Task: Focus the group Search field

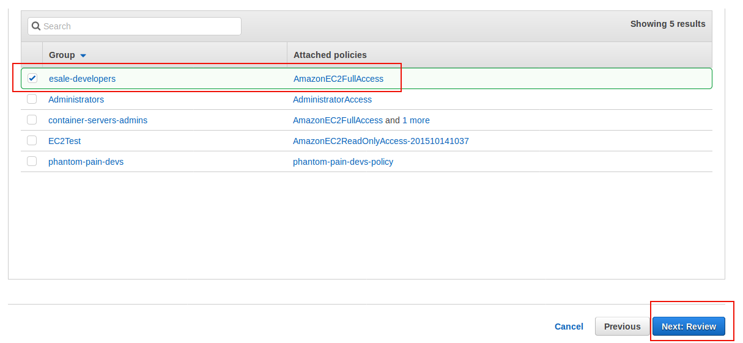Action: (135, 26)
